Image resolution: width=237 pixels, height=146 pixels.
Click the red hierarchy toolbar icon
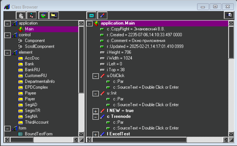click(x=31, y=15)
